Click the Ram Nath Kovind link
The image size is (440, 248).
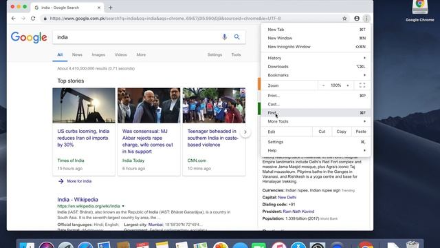click(x=298, y=211)
